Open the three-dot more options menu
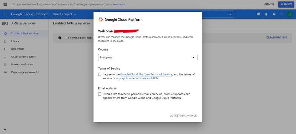Image resolution: width=296 pixels, height=134 pixels. (282, 14)
